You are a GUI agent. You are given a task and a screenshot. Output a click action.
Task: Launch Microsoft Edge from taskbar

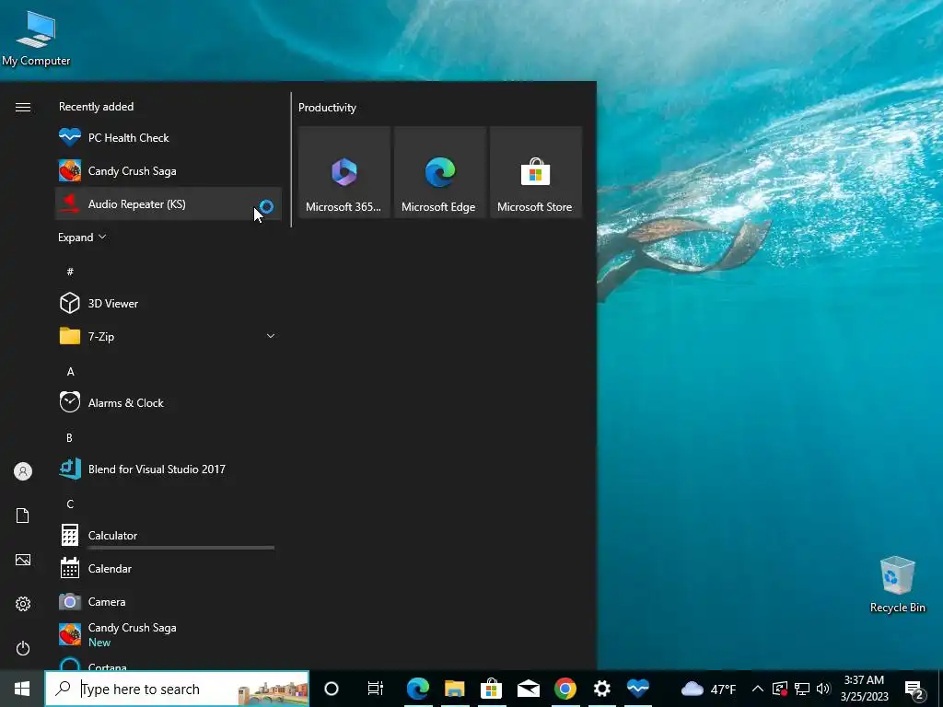[x=418, y=689]
